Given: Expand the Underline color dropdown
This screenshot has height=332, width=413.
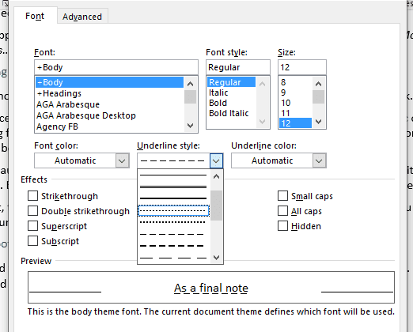Looking at the screenshot, I should tap(319, 160).
